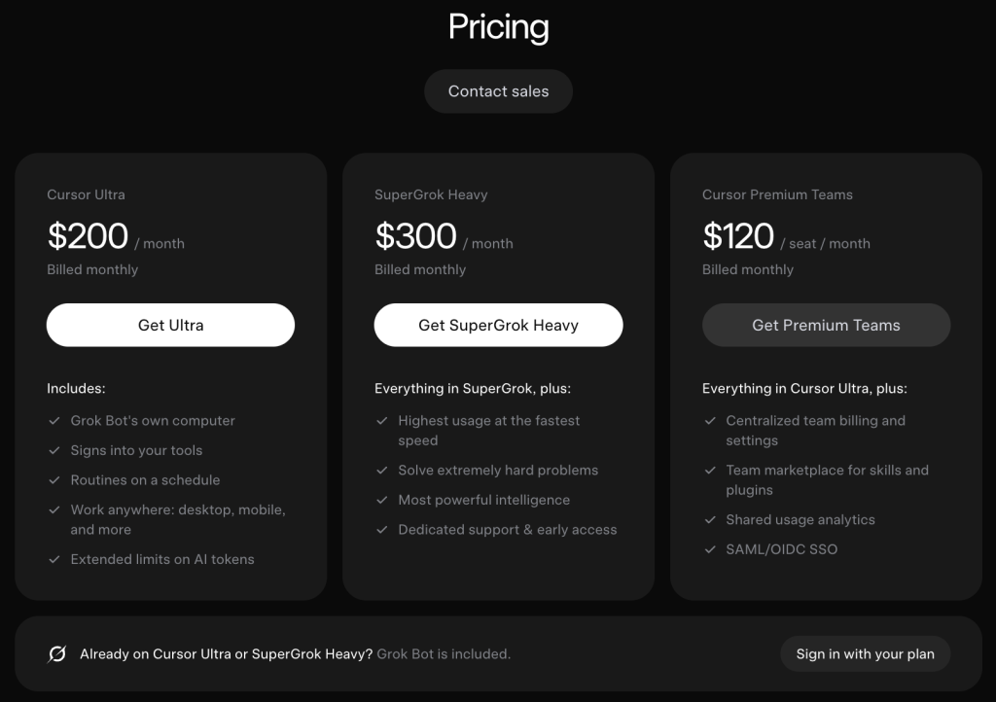Image resolution: width=996 pixels, height=702 pixels.
Task: Click Dedicated support & early access feature
Action: pyautogui.click(x=508, y=529)
